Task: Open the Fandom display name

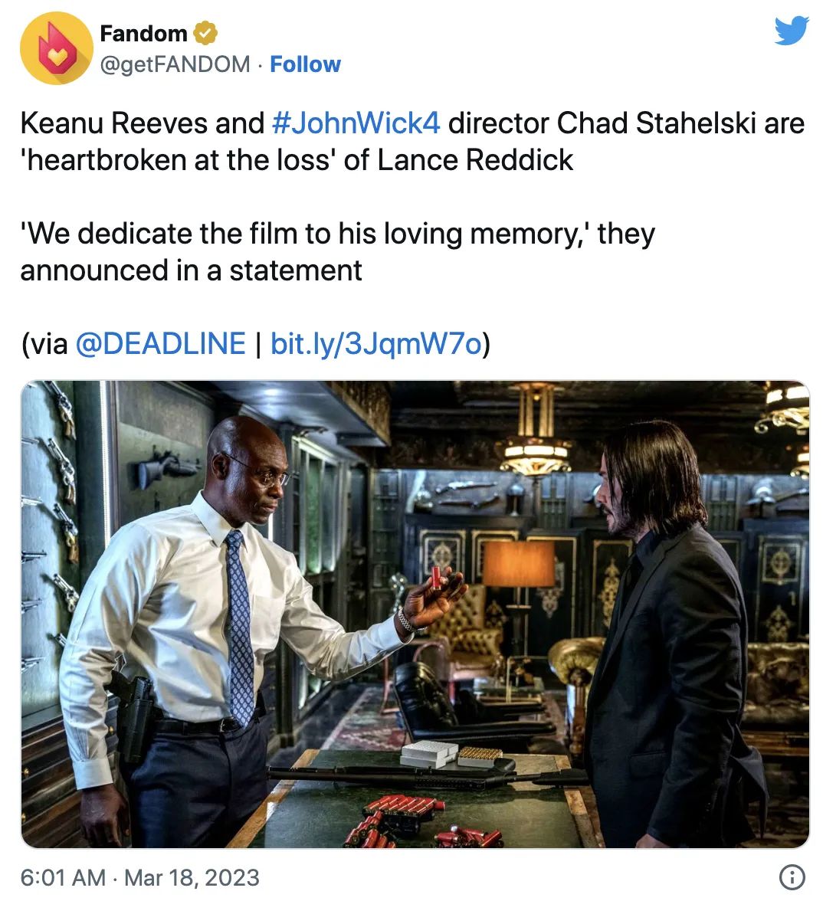Action: pos(144,34)
